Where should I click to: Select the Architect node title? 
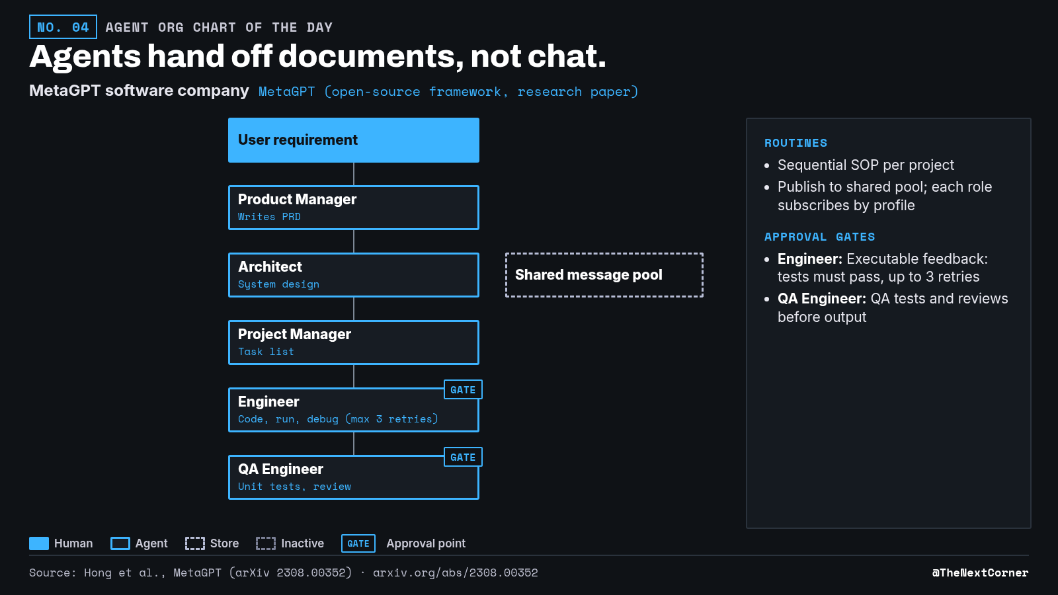tap(270, 266)
